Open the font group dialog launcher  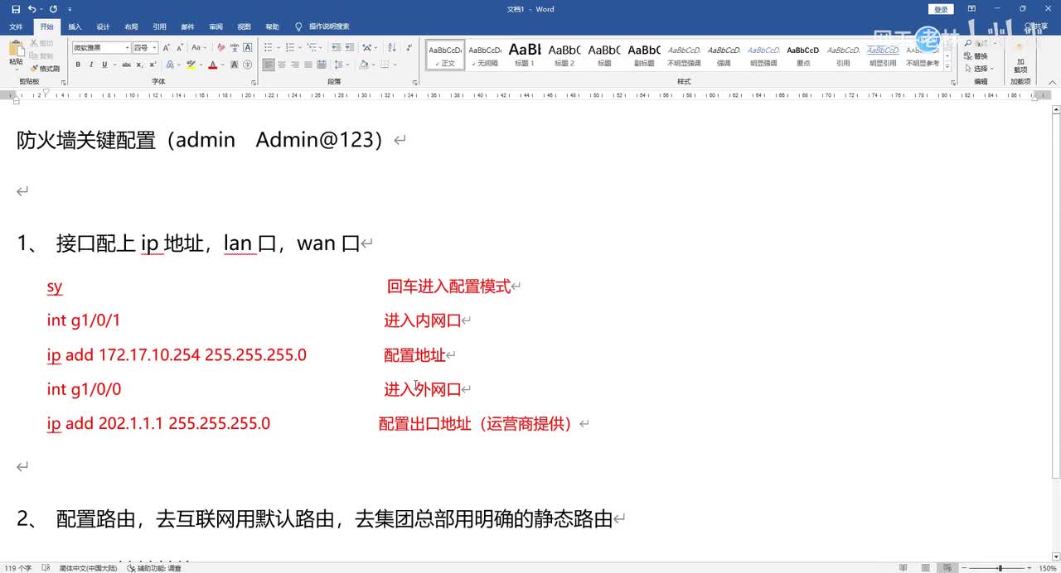click(x=254, y=82)
